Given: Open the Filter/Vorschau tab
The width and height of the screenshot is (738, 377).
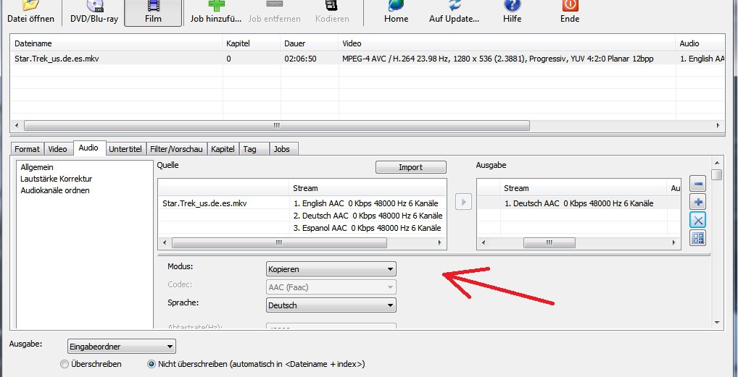Looking at the screenshot, I should click(x=176, y=149).
